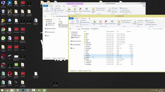Click Copy icon in UltraISOPortable window ribbon
Viewport: 165px width, 92px height.
(x=47, y=9)
